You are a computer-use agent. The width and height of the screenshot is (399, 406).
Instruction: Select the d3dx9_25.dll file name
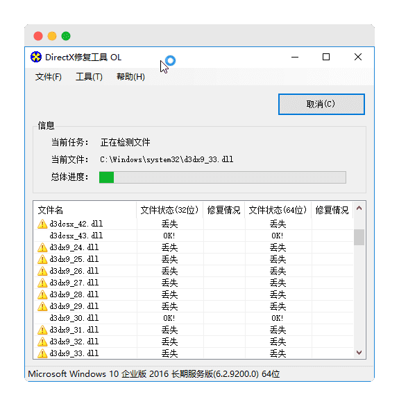(x=74, y=259)
